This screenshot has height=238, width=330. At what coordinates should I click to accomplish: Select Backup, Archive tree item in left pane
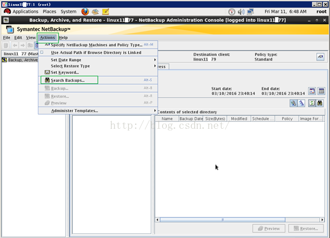[x=20, y=60]
